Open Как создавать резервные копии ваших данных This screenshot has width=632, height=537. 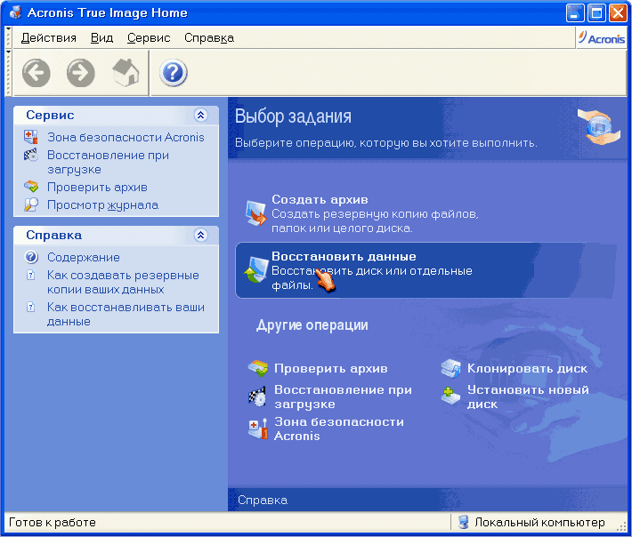123,282
